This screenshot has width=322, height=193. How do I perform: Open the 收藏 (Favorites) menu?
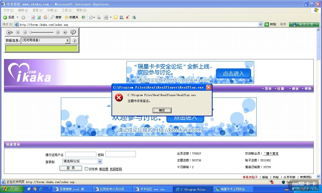click(52, 10)
